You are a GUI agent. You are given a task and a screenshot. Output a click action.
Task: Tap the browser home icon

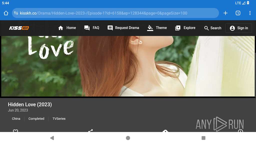6,13
